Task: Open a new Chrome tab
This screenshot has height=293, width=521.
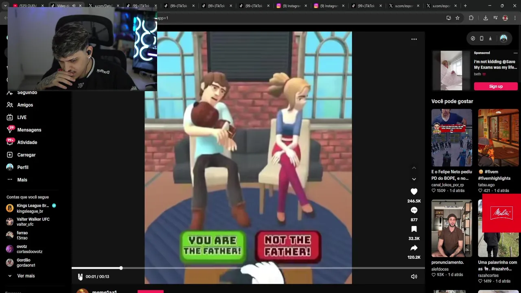Action: [465, 6]
